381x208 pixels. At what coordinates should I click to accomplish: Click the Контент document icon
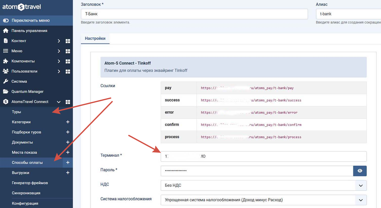tap(6, 41)
